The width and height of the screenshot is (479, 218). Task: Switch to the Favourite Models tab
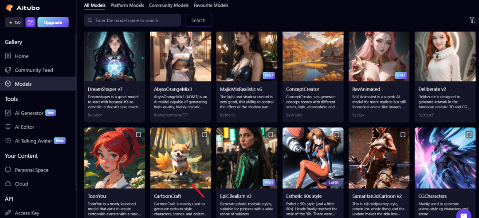tap(211, 5)
